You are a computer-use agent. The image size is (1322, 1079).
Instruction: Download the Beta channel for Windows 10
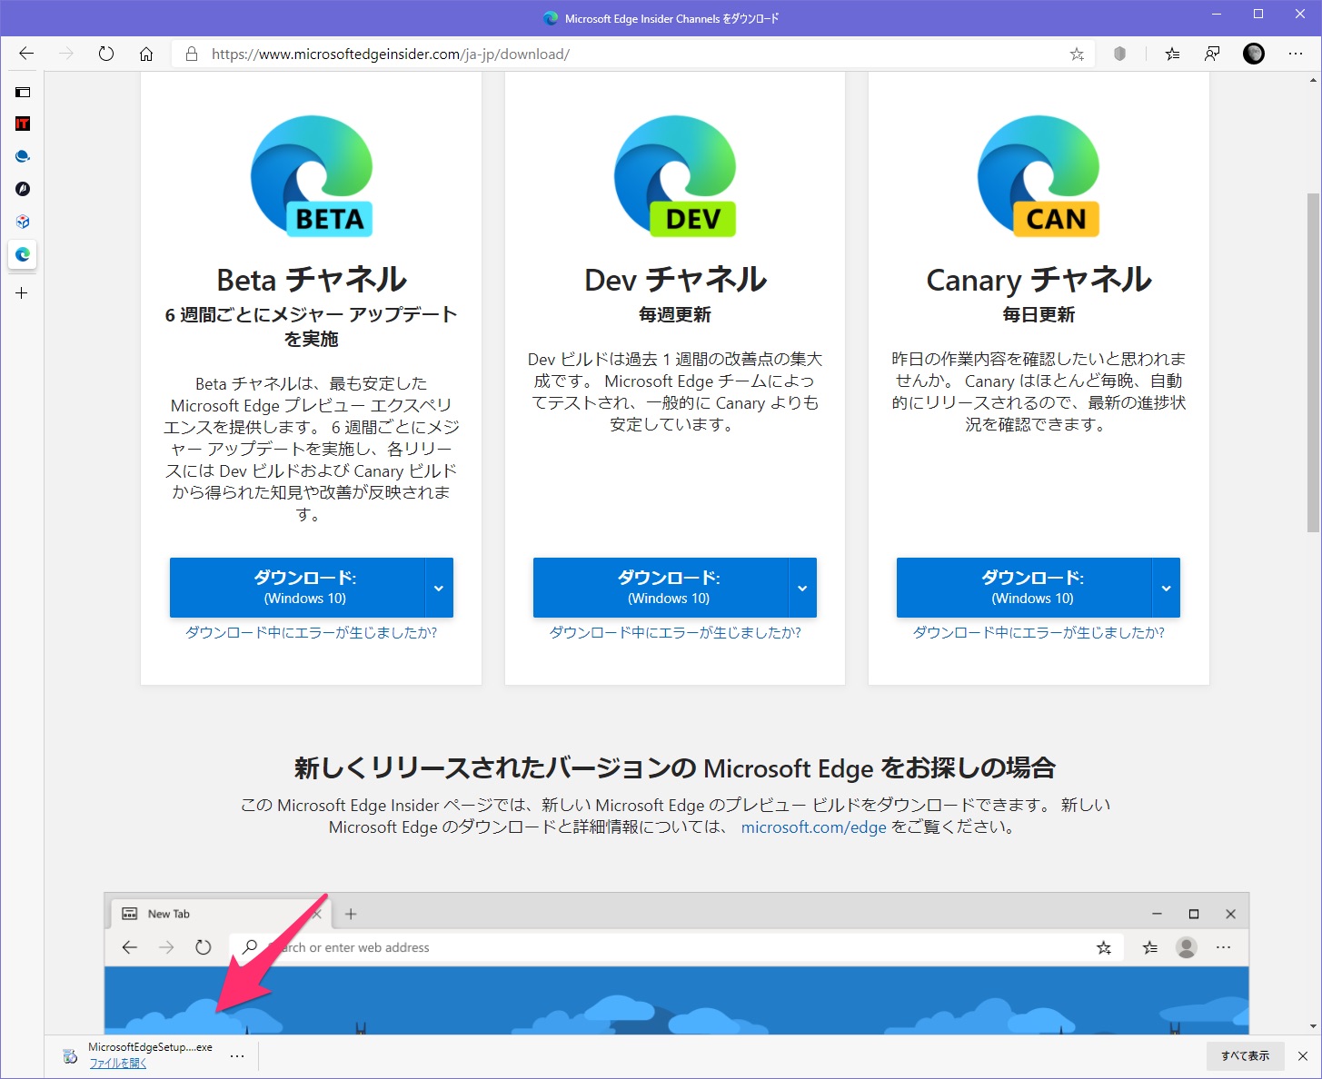(x=297, y=588)
